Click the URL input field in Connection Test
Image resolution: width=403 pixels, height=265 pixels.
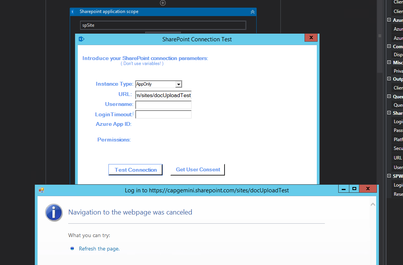[x=164, y=95]
